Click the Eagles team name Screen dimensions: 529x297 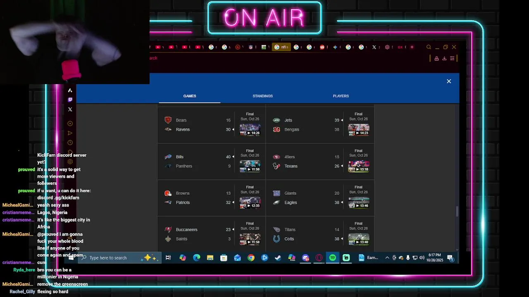tap(291, 203)
